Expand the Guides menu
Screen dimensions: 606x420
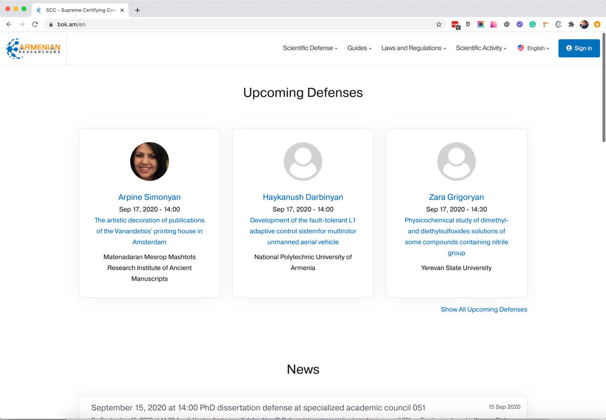360,48
